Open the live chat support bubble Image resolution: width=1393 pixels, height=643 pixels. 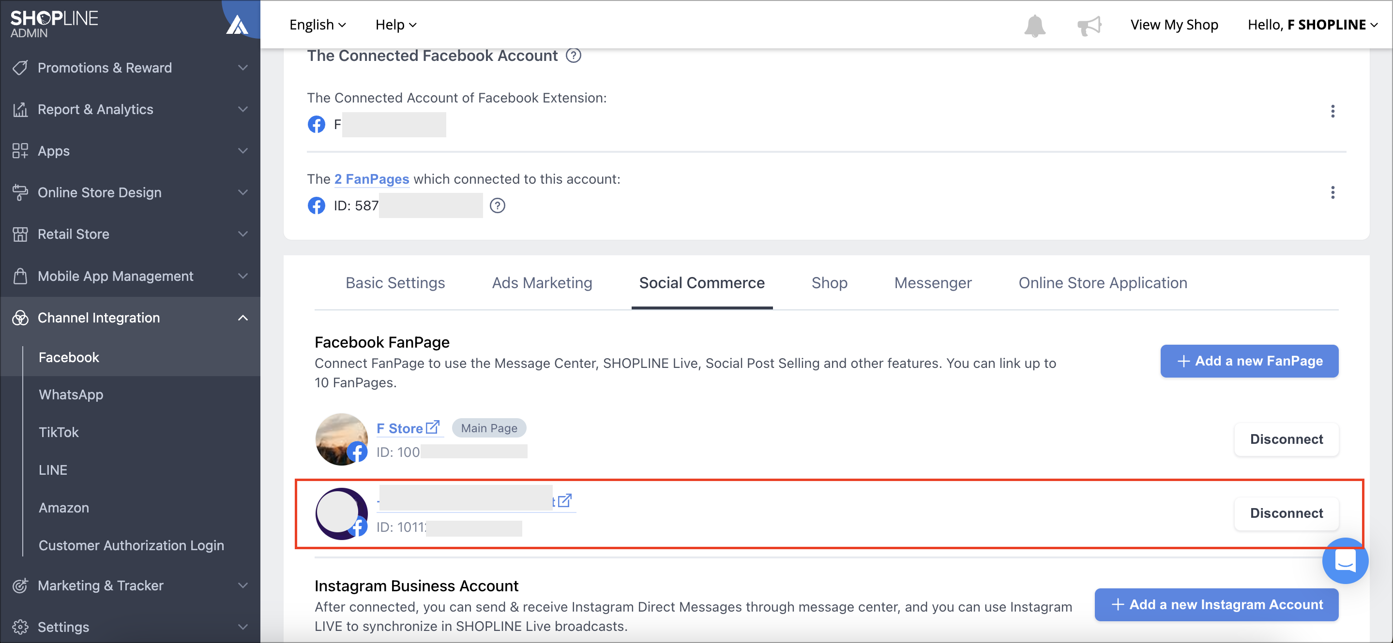click(x=1345, y=561)
